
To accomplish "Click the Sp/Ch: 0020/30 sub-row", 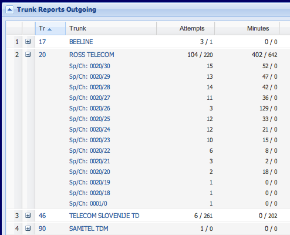I will tap(89, 66).
